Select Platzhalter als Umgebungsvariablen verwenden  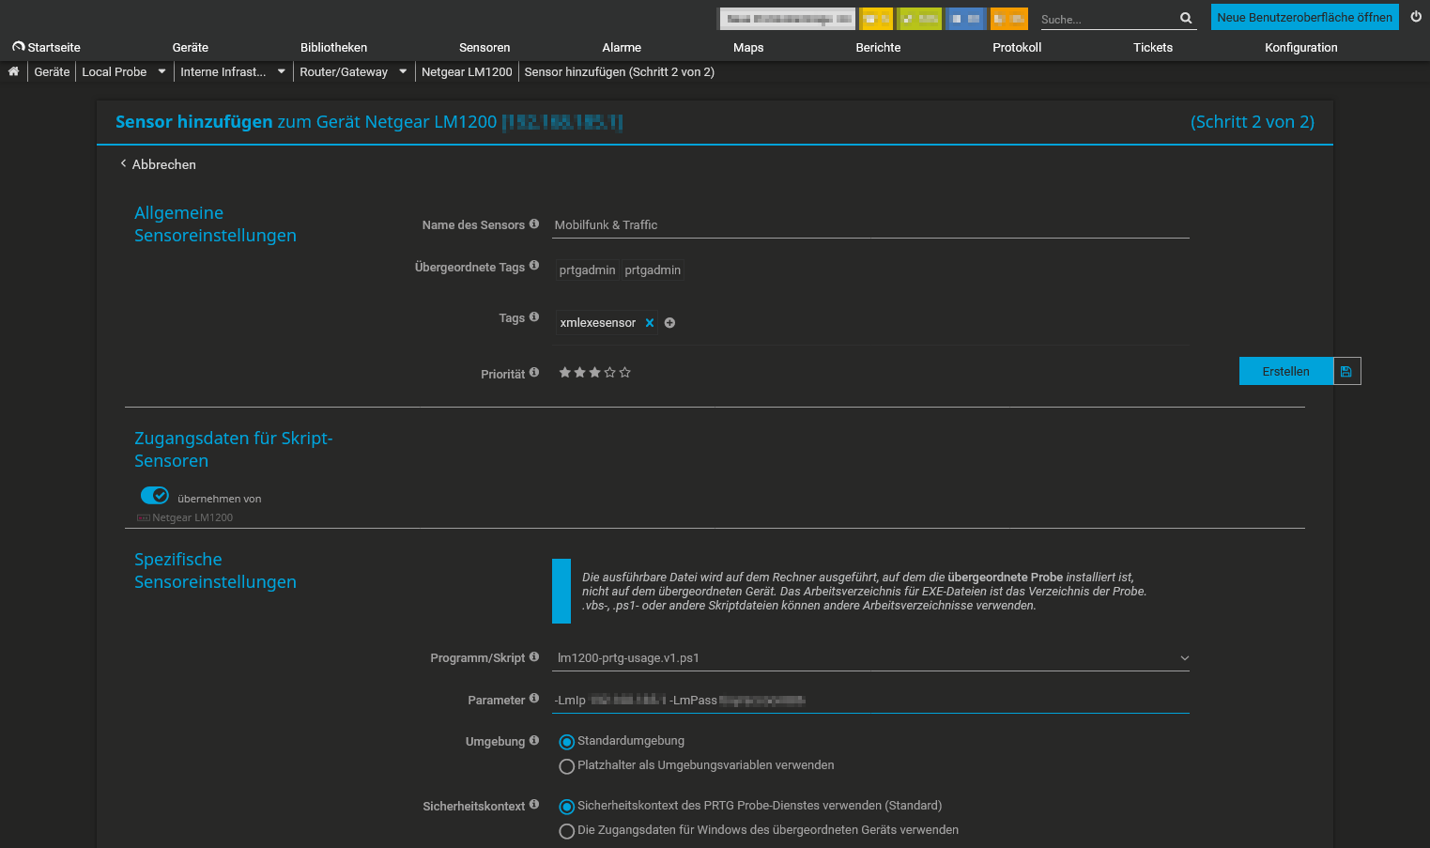coord(566,766)
